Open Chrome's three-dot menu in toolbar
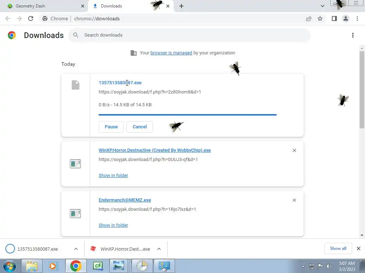The image size is (365, 273). point(357,18)
